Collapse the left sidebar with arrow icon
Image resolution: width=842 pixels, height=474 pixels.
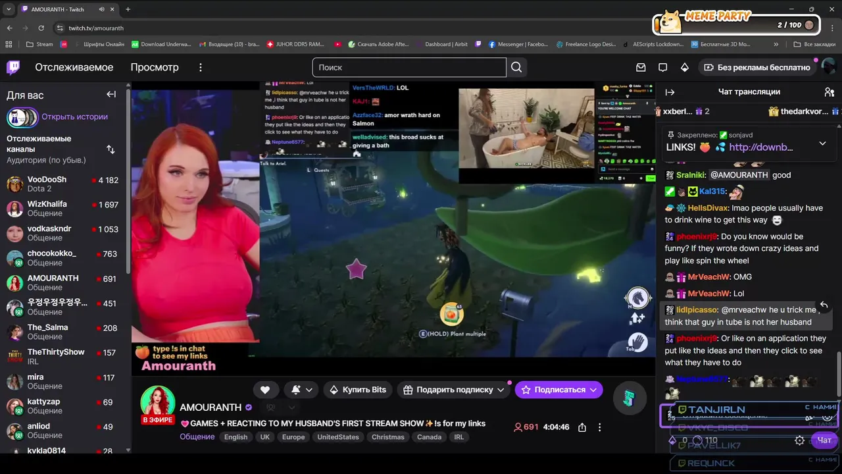111,95
